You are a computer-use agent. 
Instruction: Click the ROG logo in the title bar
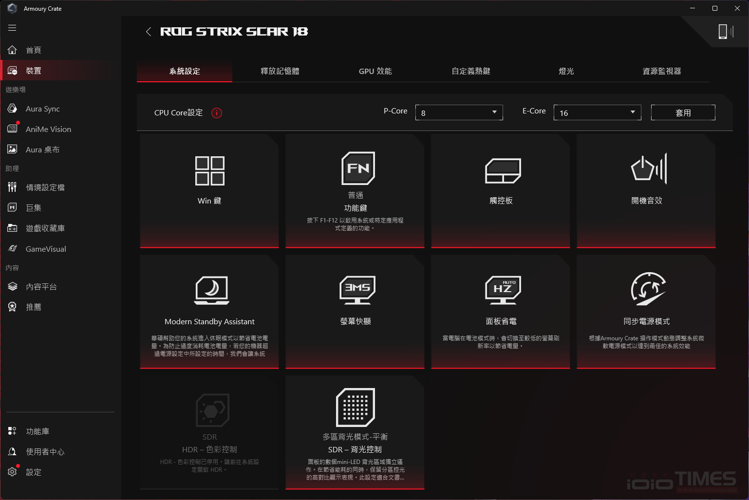tap(12, 8)
